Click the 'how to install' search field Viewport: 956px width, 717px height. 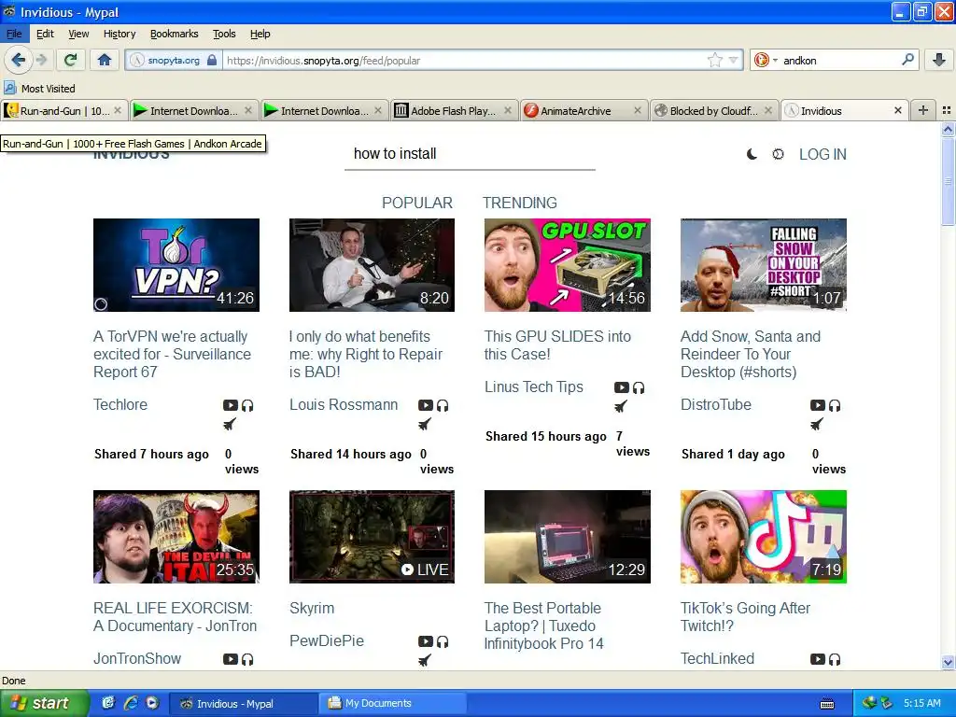tap(470, 154)
